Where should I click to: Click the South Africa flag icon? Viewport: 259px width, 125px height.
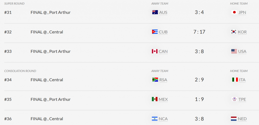pyautogui.click(x=155, y=80)
